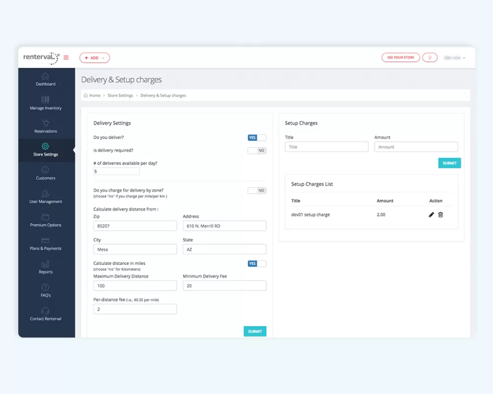Open the Dashboard from the sidebar

(45, 79)
